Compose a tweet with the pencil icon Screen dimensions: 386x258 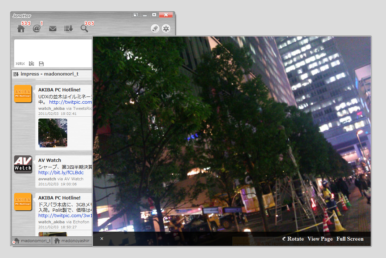tap(155, 28)
